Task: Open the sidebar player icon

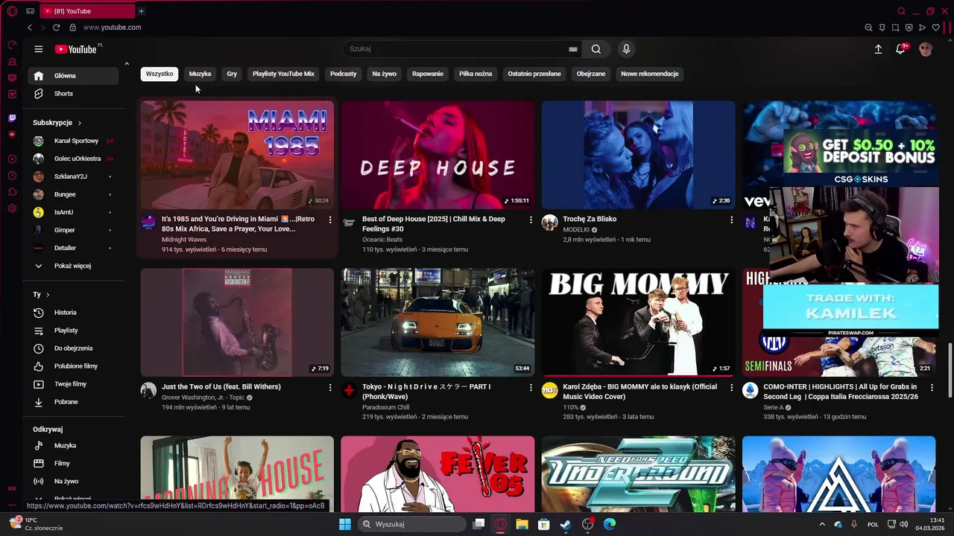Action: (12, 159)
